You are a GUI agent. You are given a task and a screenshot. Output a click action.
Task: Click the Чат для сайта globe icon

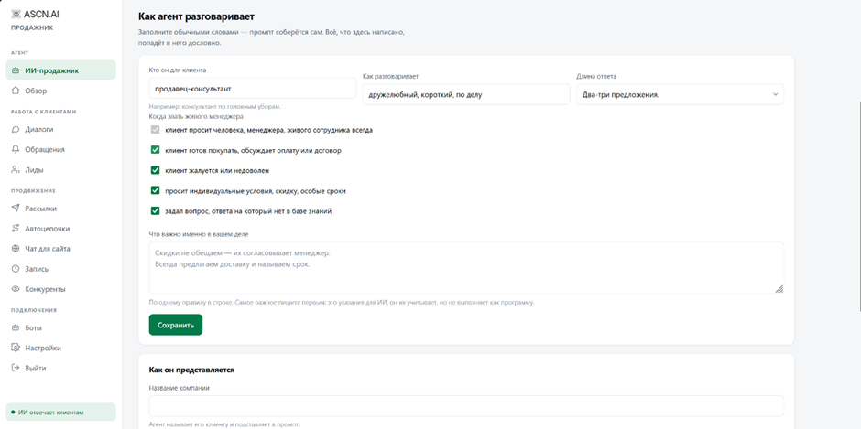(x=16, y=249)
